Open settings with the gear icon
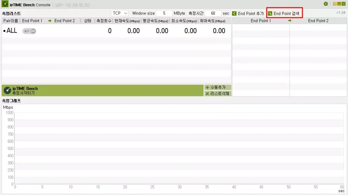Image resolution: width=348 pixels, height=195 pixels. 326,4
